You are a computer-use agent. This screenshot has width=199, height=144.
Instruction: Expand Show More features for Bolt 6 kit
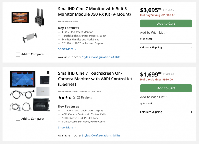pyautogui.click(x=67, y=49)
